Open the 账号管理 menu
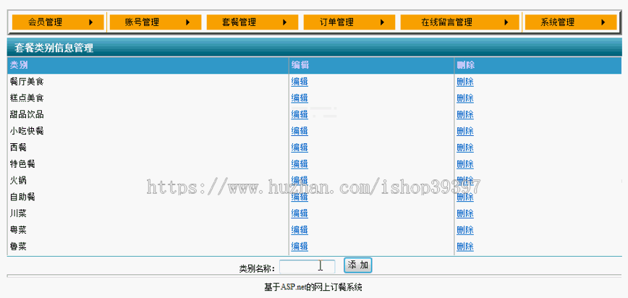Image resolution: width=628 pixels, height=298 pixels. [x=156, y=22]
